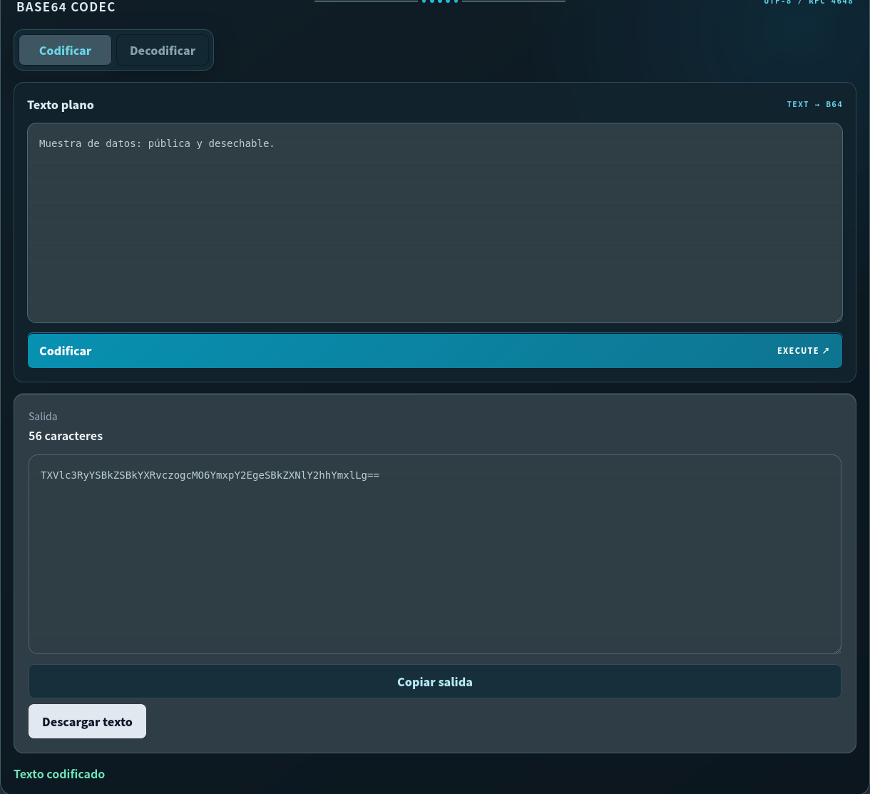
Task: Click the green Texto codificado status message
Action: pos(59,774)
